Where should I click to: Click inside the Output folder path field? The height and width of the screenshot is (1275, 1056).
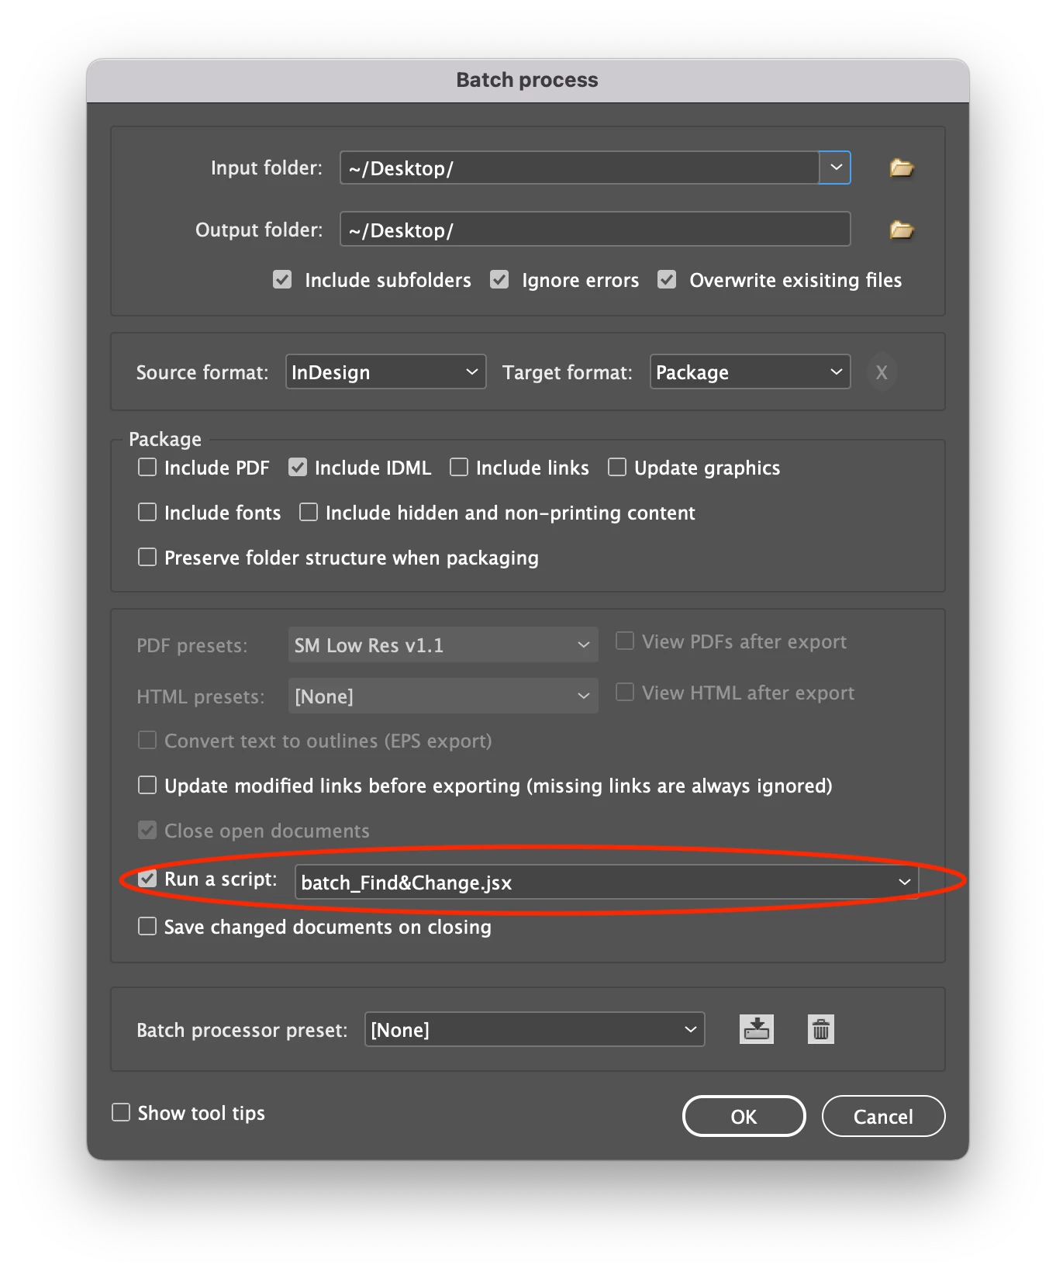(595, 230)
